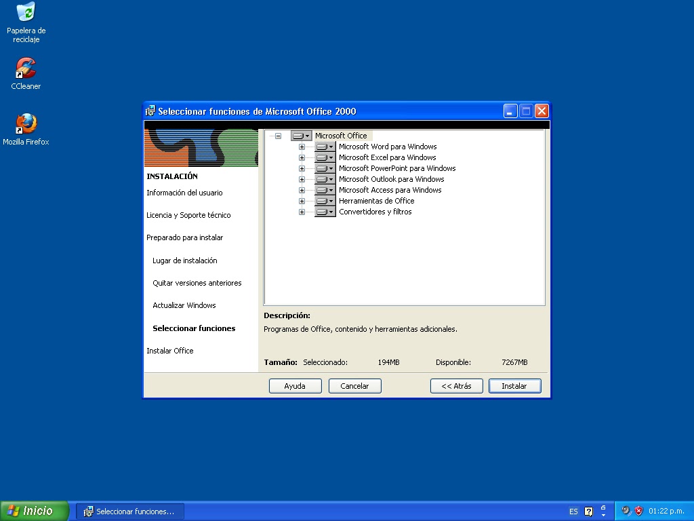Screen dimensions: 694x521
Task: Click the drive icon for Microsoft Access para Windows
Action: click(x=321, y=190)
